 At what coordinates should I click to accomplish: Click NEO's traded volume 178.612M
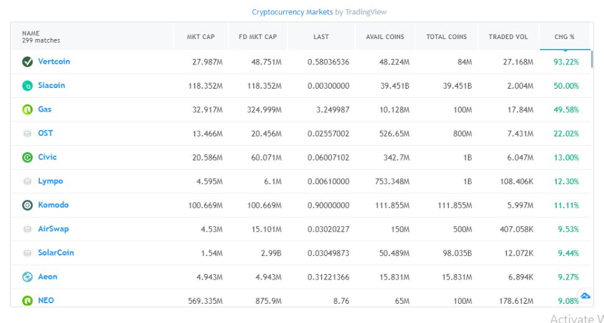[516, 301]
